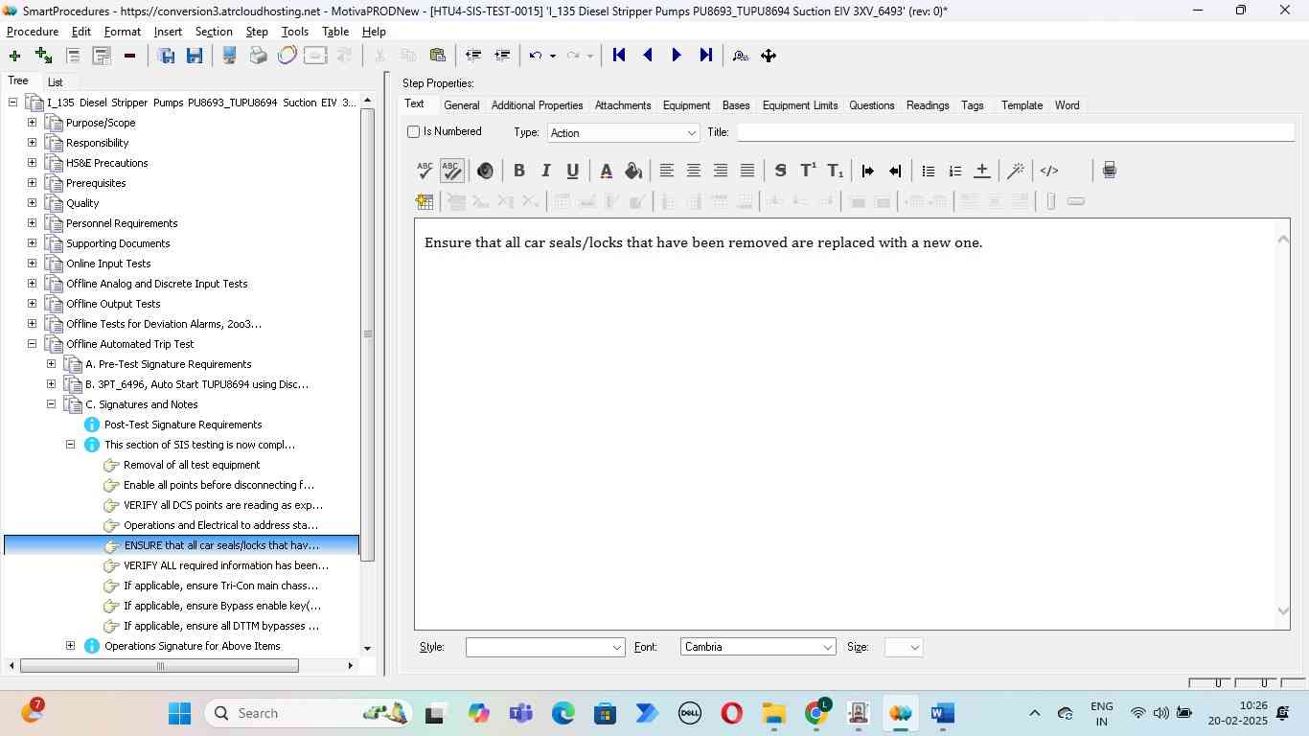Switch to the Attachments tab
1309x736 pixels.
coord(622,105)
